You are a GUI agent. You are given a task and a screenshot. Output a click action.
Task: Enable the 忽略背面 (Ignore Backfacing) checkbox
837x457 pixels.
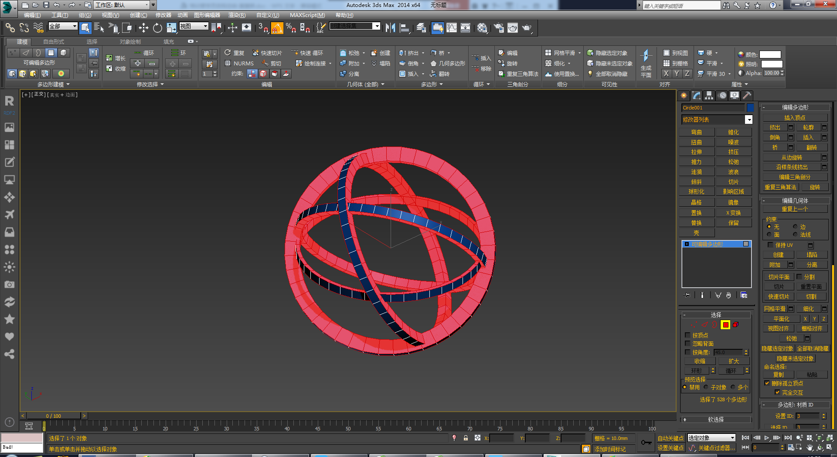[x=688, y=344]
